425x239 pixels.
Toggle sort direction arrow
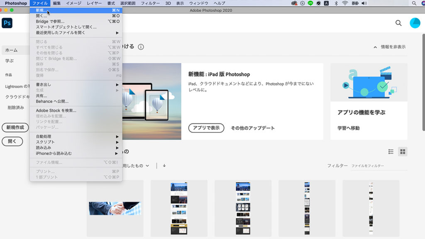(x=164, y=166)
